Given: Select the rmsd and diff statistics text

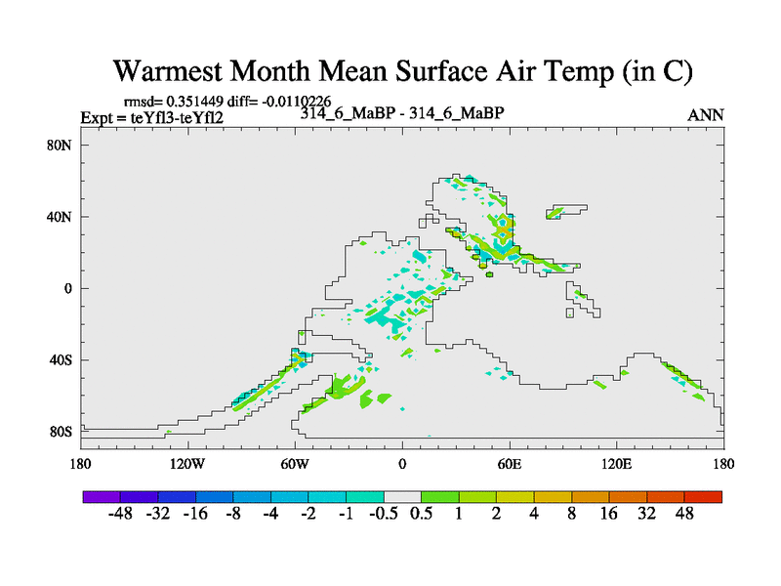Looking at the screenshot, I should point(227,101).
